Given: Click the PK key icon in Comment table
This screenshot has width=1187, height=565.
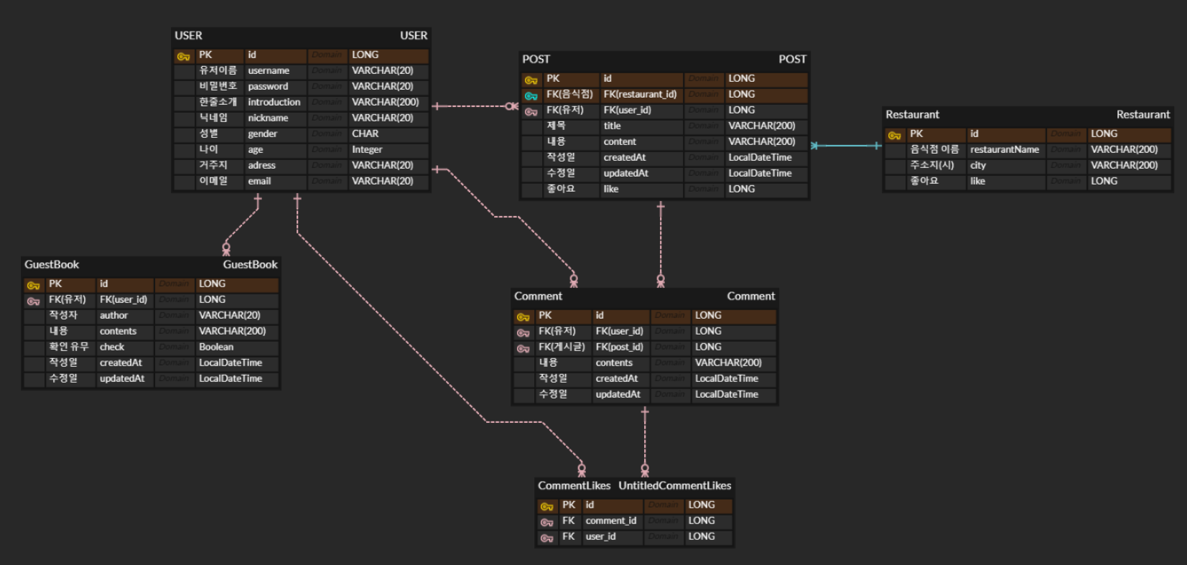Looking at the screenshot, I should pyautogui.click(x=523, y=317).
